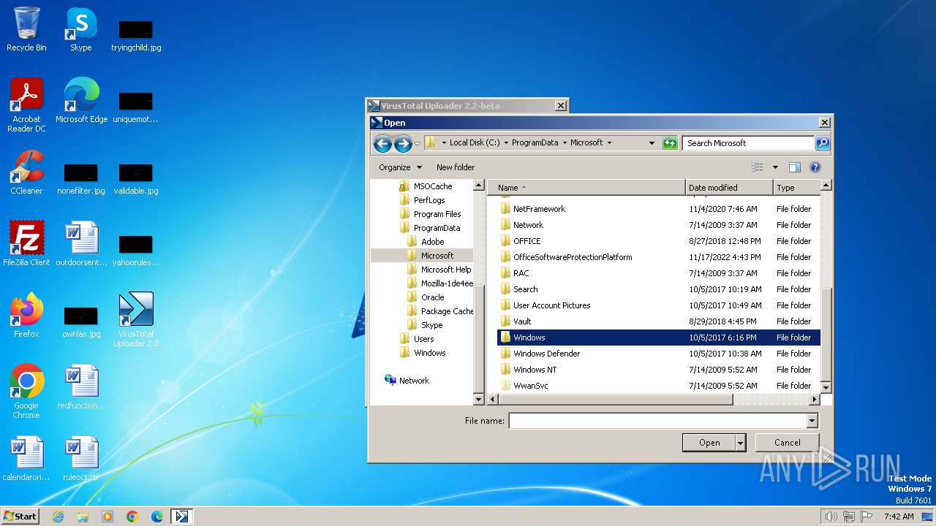Screen dimensions: 936x526
Task: Open the File name combo dropdown
Action: point(812,421)
